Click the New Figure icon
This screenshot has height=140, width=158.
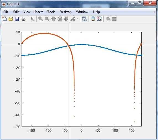[x=4, y=19]
